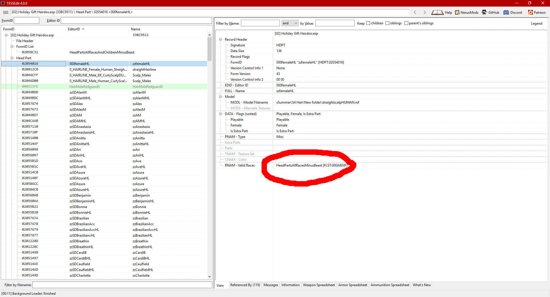
Task: Click the Signature HDPT value
Action: [281, 45]
